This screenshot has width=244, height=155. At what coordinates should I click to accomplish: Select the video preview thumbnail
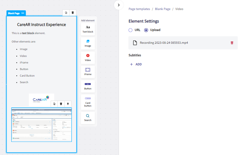tap(42, 125)
